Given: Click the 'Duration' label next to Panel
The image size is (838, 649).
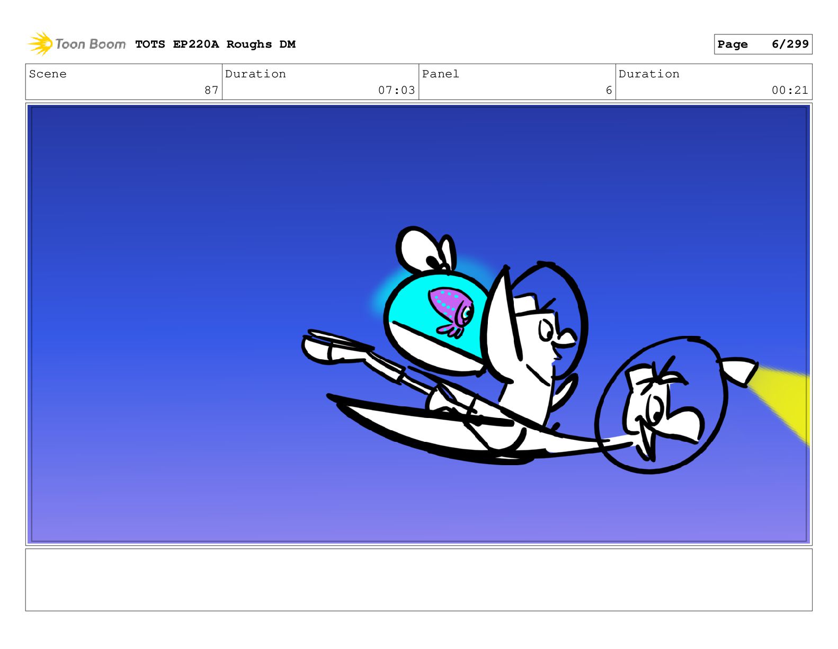Looking at the screenshot, I should 649,74.
